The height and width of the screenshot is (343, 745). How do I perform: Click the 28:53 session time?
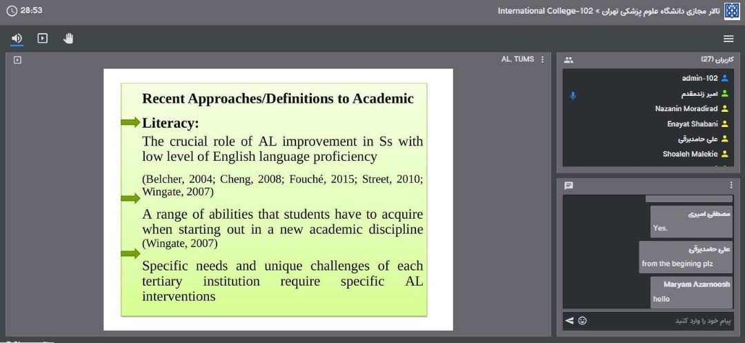coord(31,10)
